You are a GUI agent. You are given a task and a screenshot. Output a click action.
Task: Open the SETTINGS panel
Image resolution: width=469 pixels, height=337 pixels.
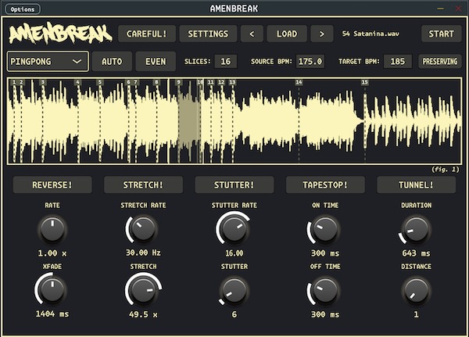pyautogui.click(x=208, y=34)
